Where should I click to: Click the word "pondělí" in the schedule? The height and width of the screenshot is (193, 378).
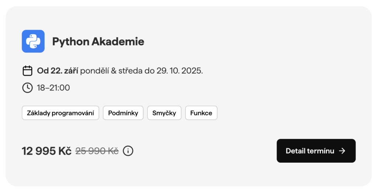[95, 70]
